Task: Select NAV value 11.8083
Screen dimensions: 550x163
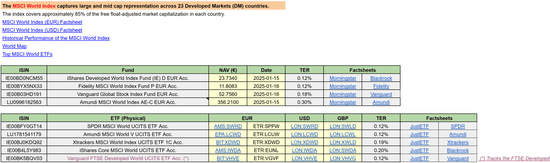Action: [x=228, y=86]
